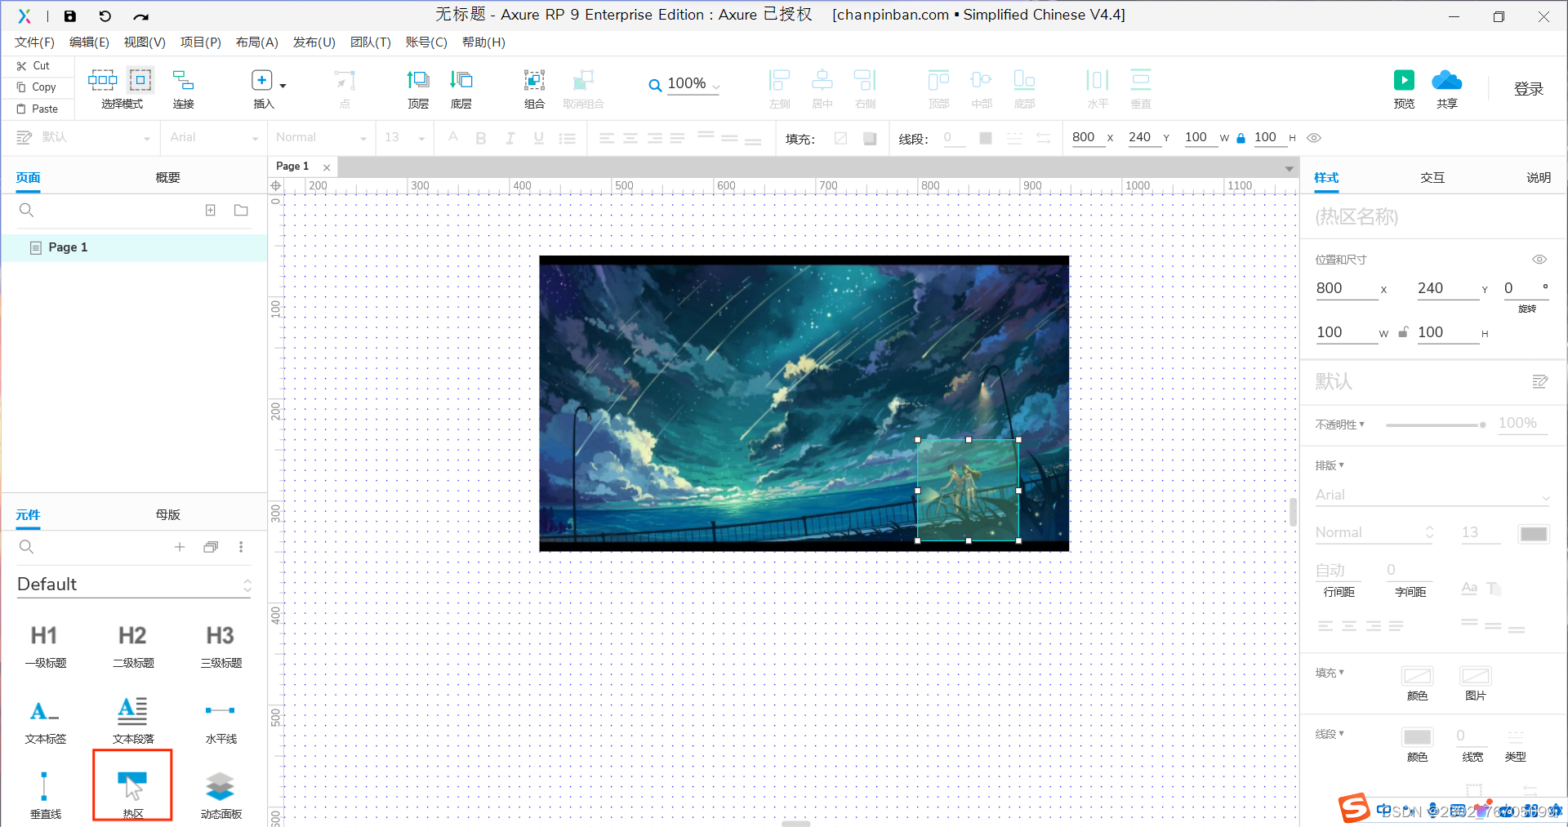Select the hot spot (热区) widget
The height and width of the screenshot is (827, 1568).
[132, 786]
